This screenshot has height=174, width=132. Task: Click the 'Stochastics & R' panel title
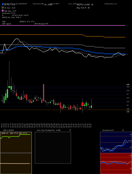click(x=108, y=130)
